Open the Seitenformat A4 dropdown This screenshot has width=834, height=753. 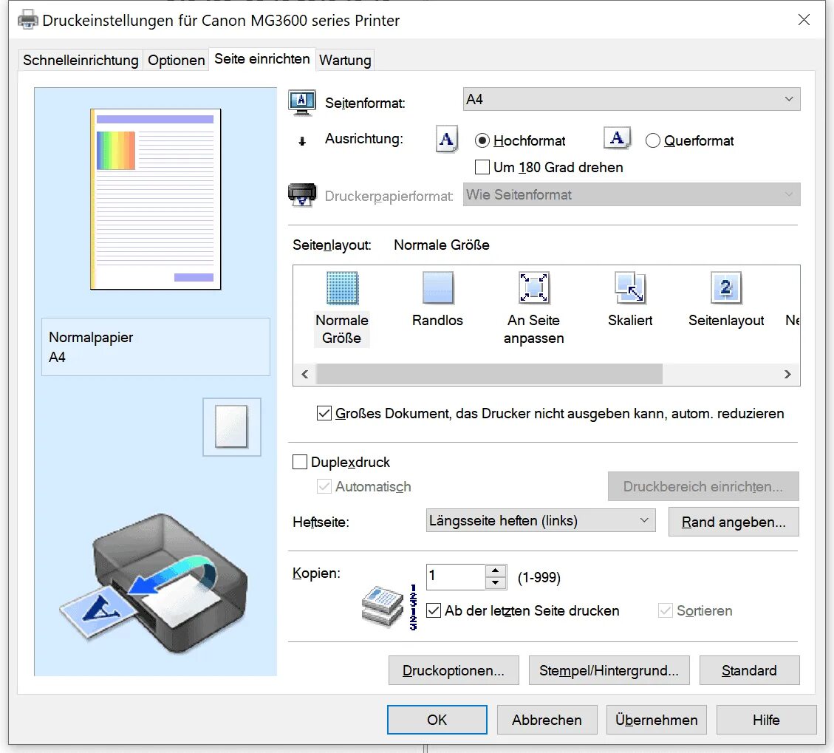point(632,100)
